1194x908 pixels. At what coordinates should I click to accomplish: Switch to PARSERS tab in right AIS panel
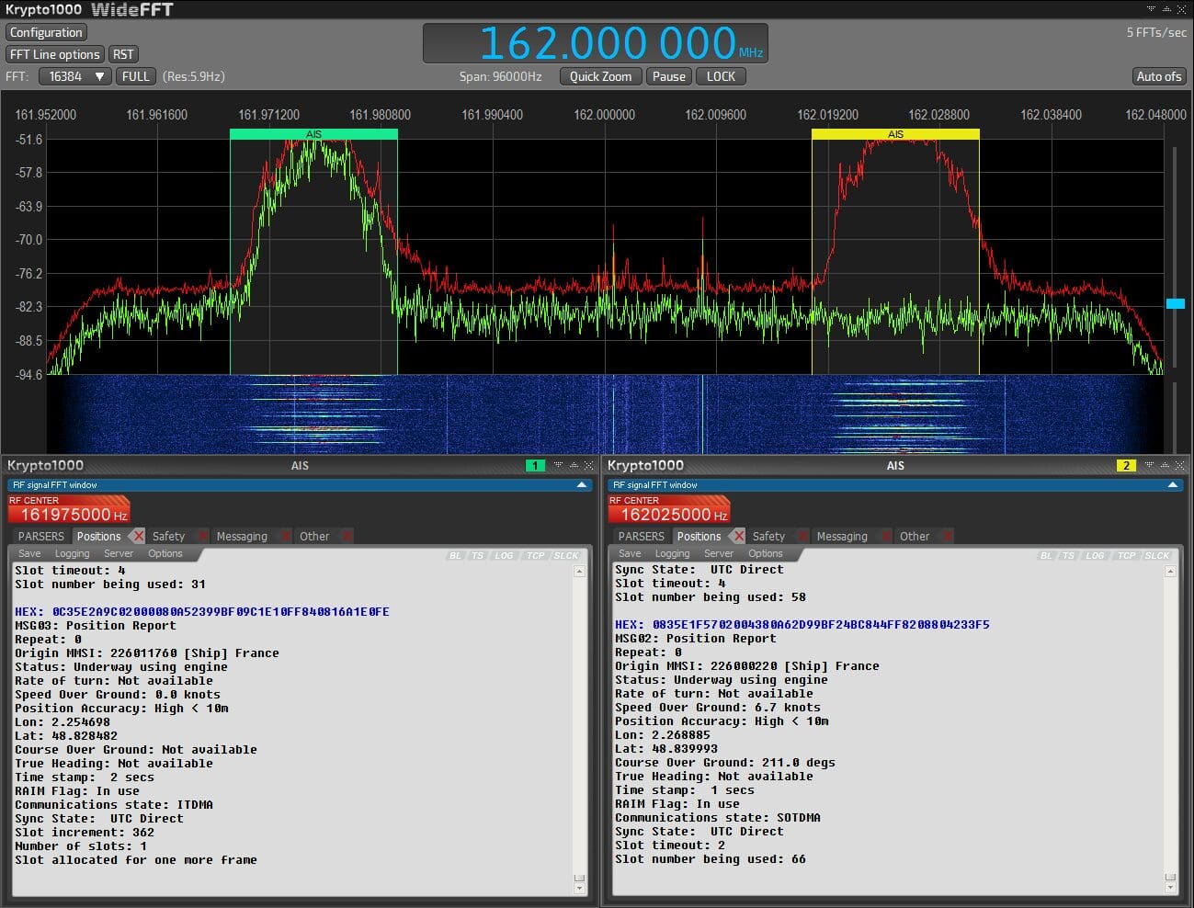(642, 536)
